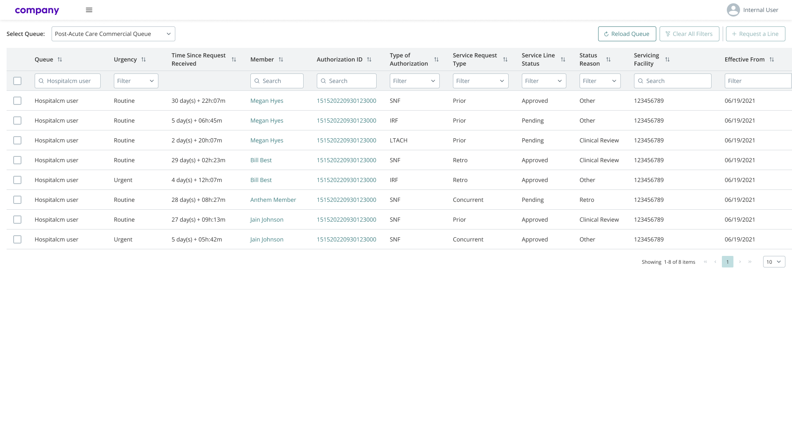
Task: Click the reload icon beside Reload Queue
Action: (x=606, y=34)
